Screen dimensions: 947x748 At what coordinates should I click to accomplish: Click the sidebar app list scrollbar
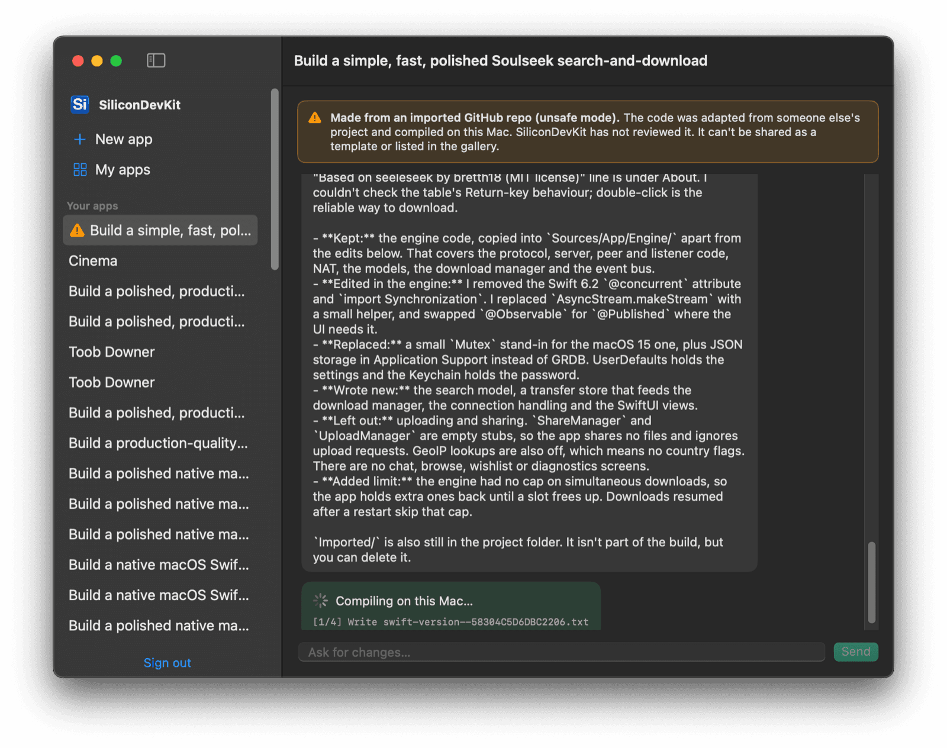click(275, 179)
